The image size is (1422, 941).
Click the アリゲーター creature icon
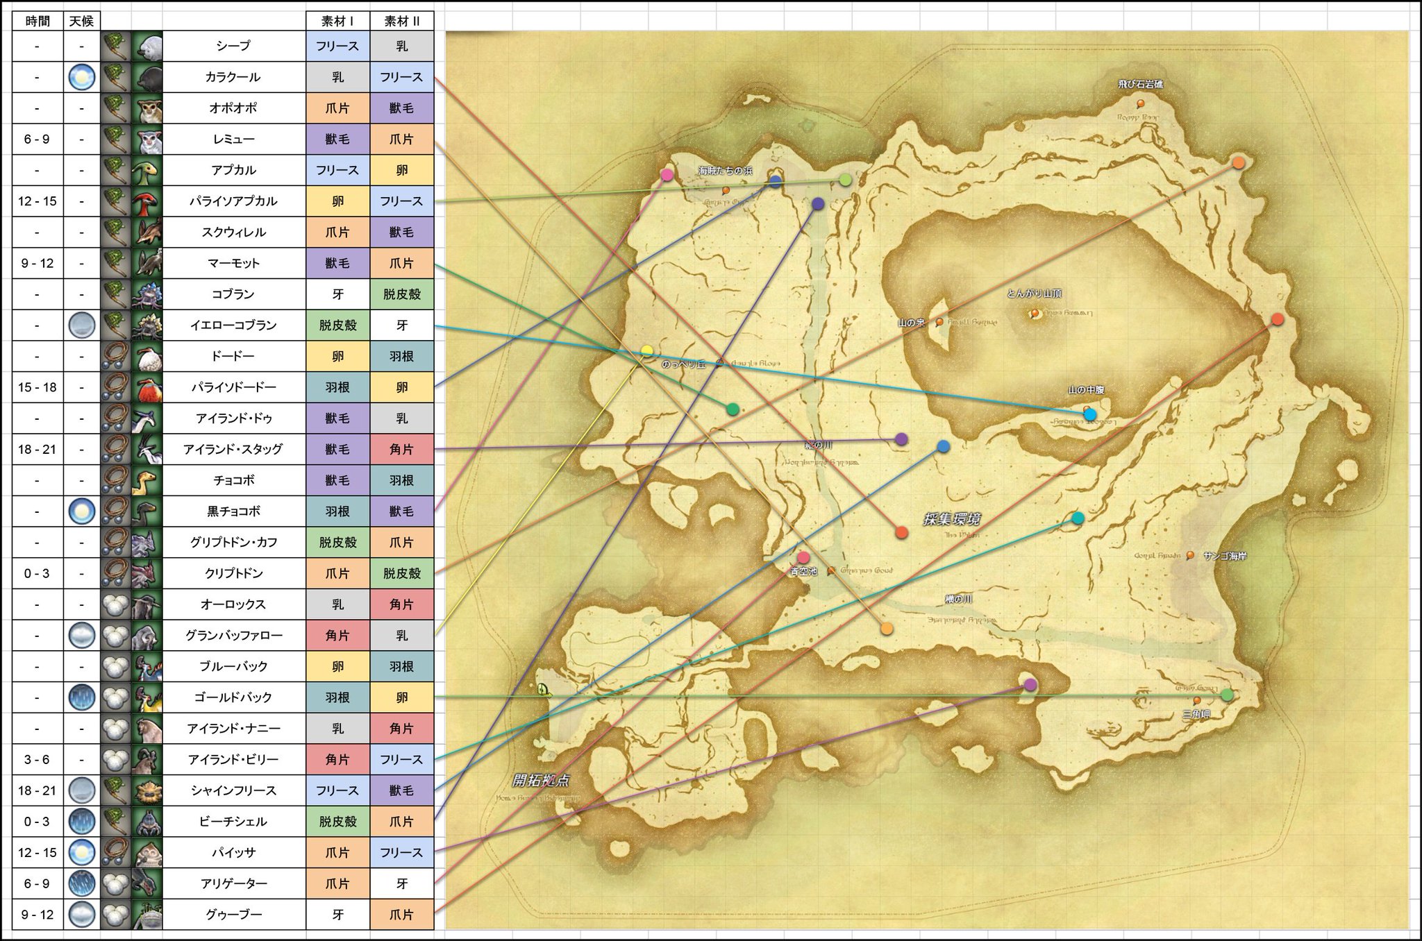(147, 883)
